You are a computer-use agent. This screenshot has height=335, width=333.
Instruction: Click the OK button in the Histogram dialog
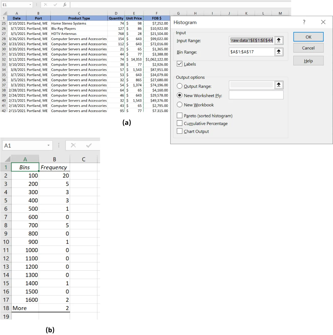click(x=308, y=37)
